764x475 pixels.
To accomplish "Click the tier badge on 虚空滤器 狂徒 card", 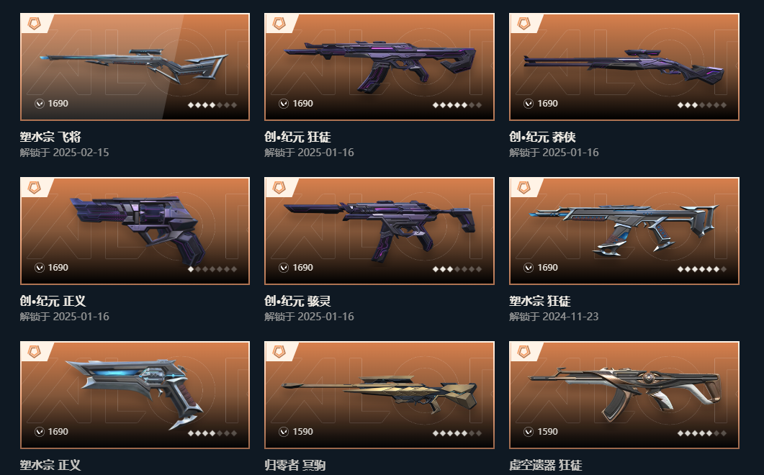I will pyautogui.click(x=523, y=351).
